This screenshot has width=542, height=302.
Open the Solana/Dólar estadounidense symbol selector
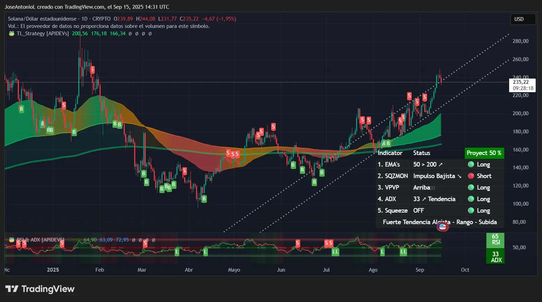42,19
